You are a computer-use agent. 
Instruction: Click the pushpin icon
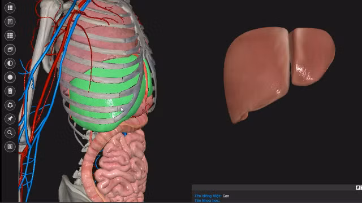click(10, 119)
